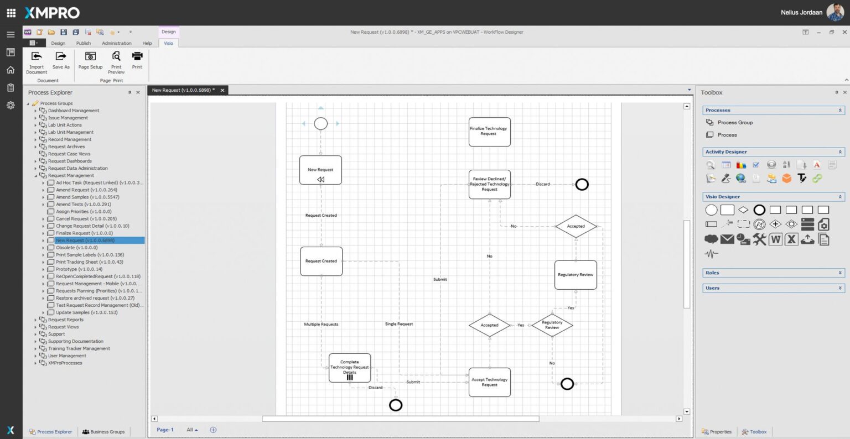Click the checkbox control icon in Activity Designer
Image resolution: width=850 pixels, height=439 pixels.
point(756,165)
